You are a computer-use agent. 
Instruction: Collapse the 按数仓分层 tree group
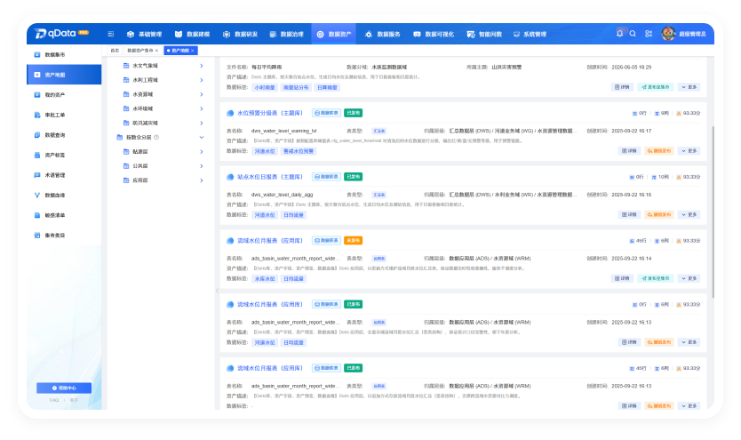[202, 138]
